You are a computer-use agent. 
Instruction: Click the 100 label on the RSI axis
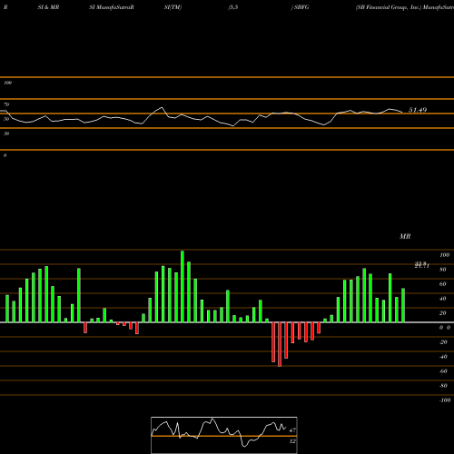pos(8,83)
